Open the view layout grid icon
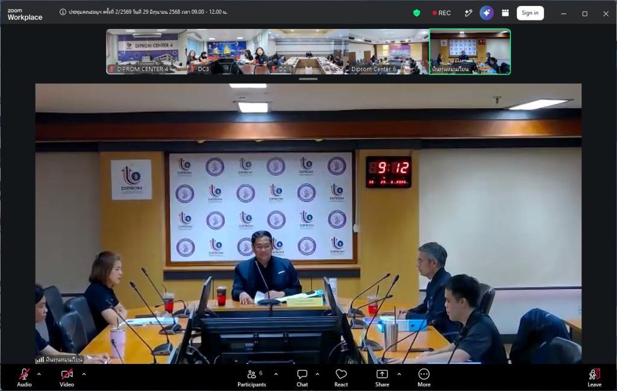 tap(506, 13)
